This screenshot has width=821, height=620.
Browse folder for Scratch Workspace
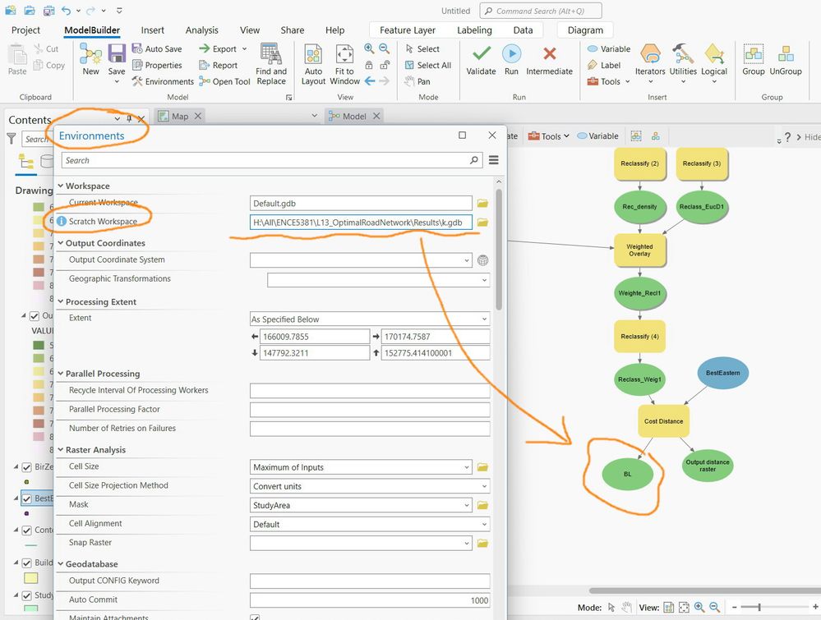pyautogui.click(x=483, y=223)
